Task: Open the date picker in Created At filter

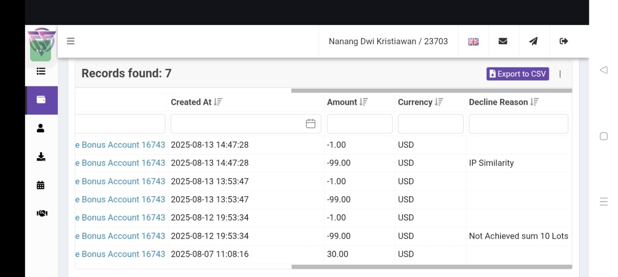Action: point(311,124)
